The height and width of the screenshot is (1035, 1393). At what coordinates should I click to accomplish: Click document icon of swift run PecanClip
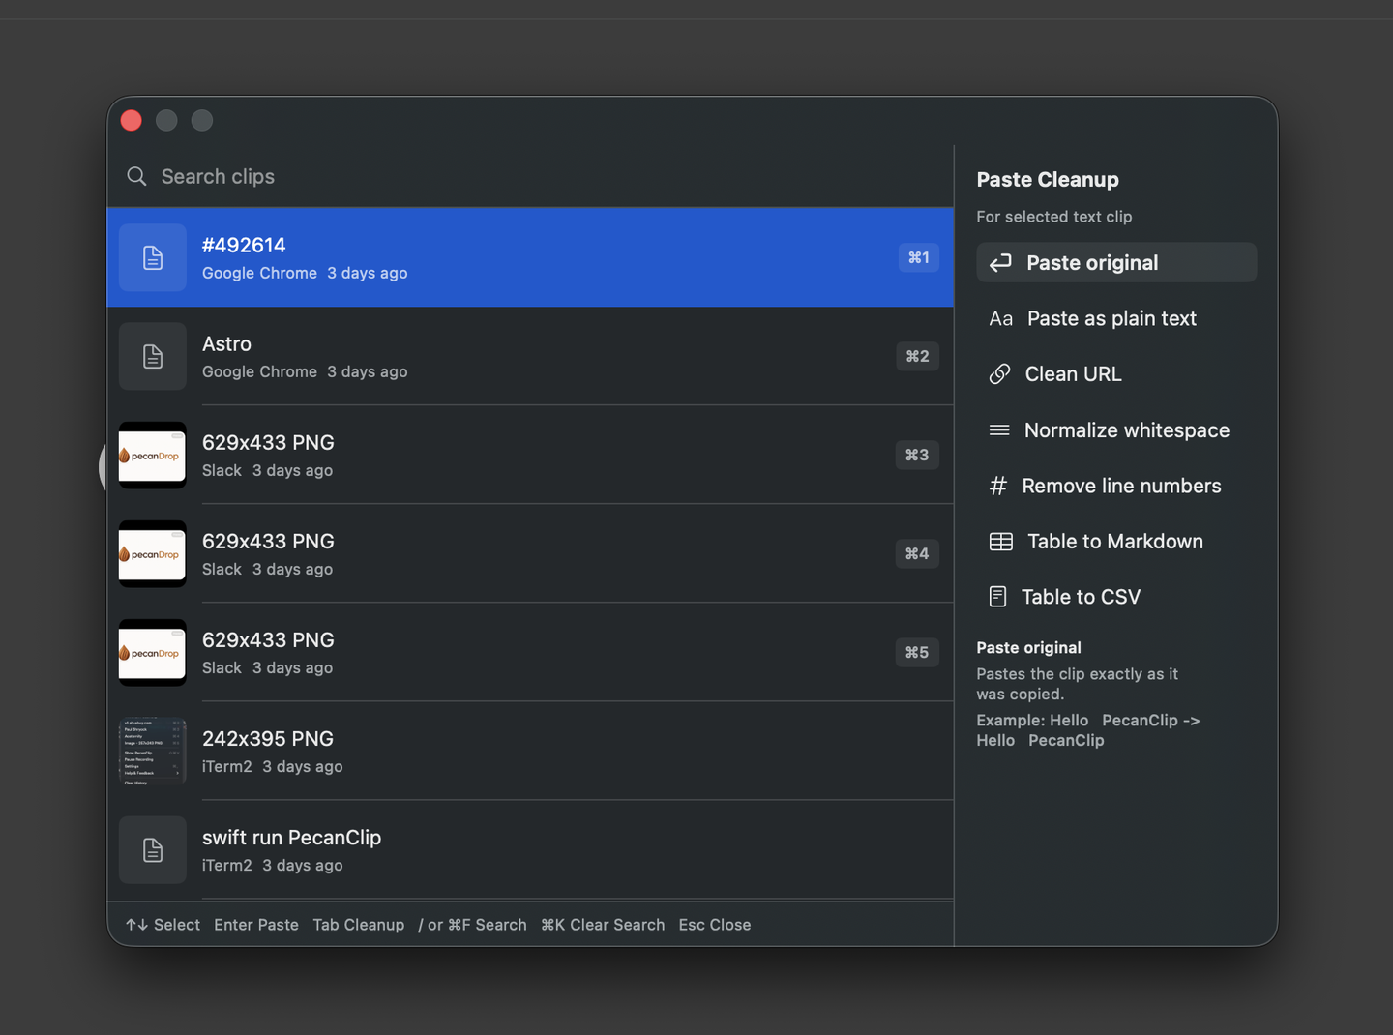point(152,849)
